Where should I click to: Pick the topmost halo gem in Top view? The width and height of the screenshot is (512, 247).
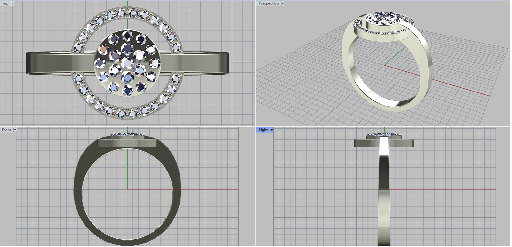point(122,12)
